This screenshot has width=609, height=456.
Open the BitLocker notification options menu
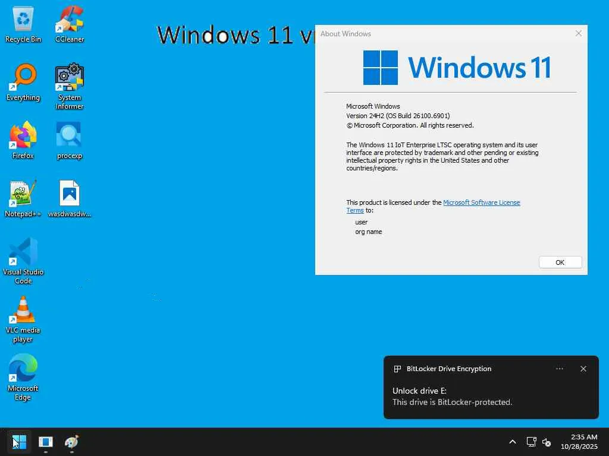tap(559, 369)
